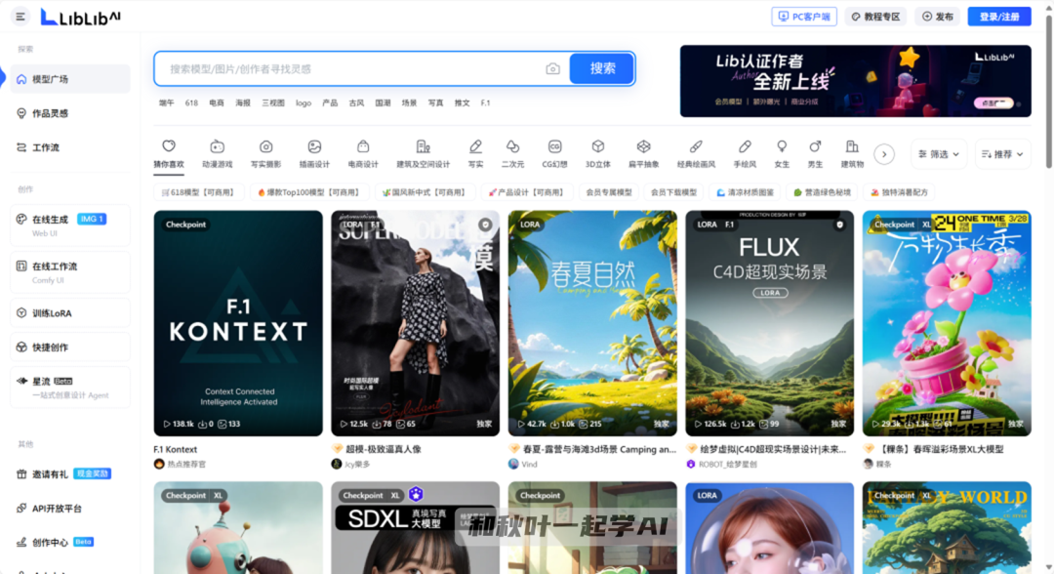The height and width of the screenshot is (574, 1054).
Task: Search by image using the camera icon
Action: pos(552,68)
